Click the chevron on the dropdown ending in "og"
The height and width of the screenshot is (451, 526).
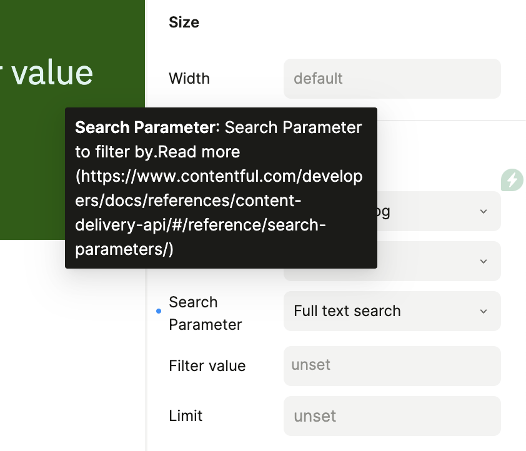(x=483, y=211)
